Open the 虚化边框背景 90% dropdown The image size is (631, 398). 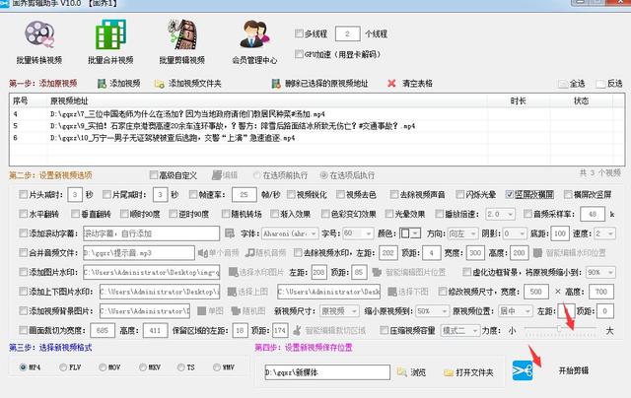click(600, 272)
